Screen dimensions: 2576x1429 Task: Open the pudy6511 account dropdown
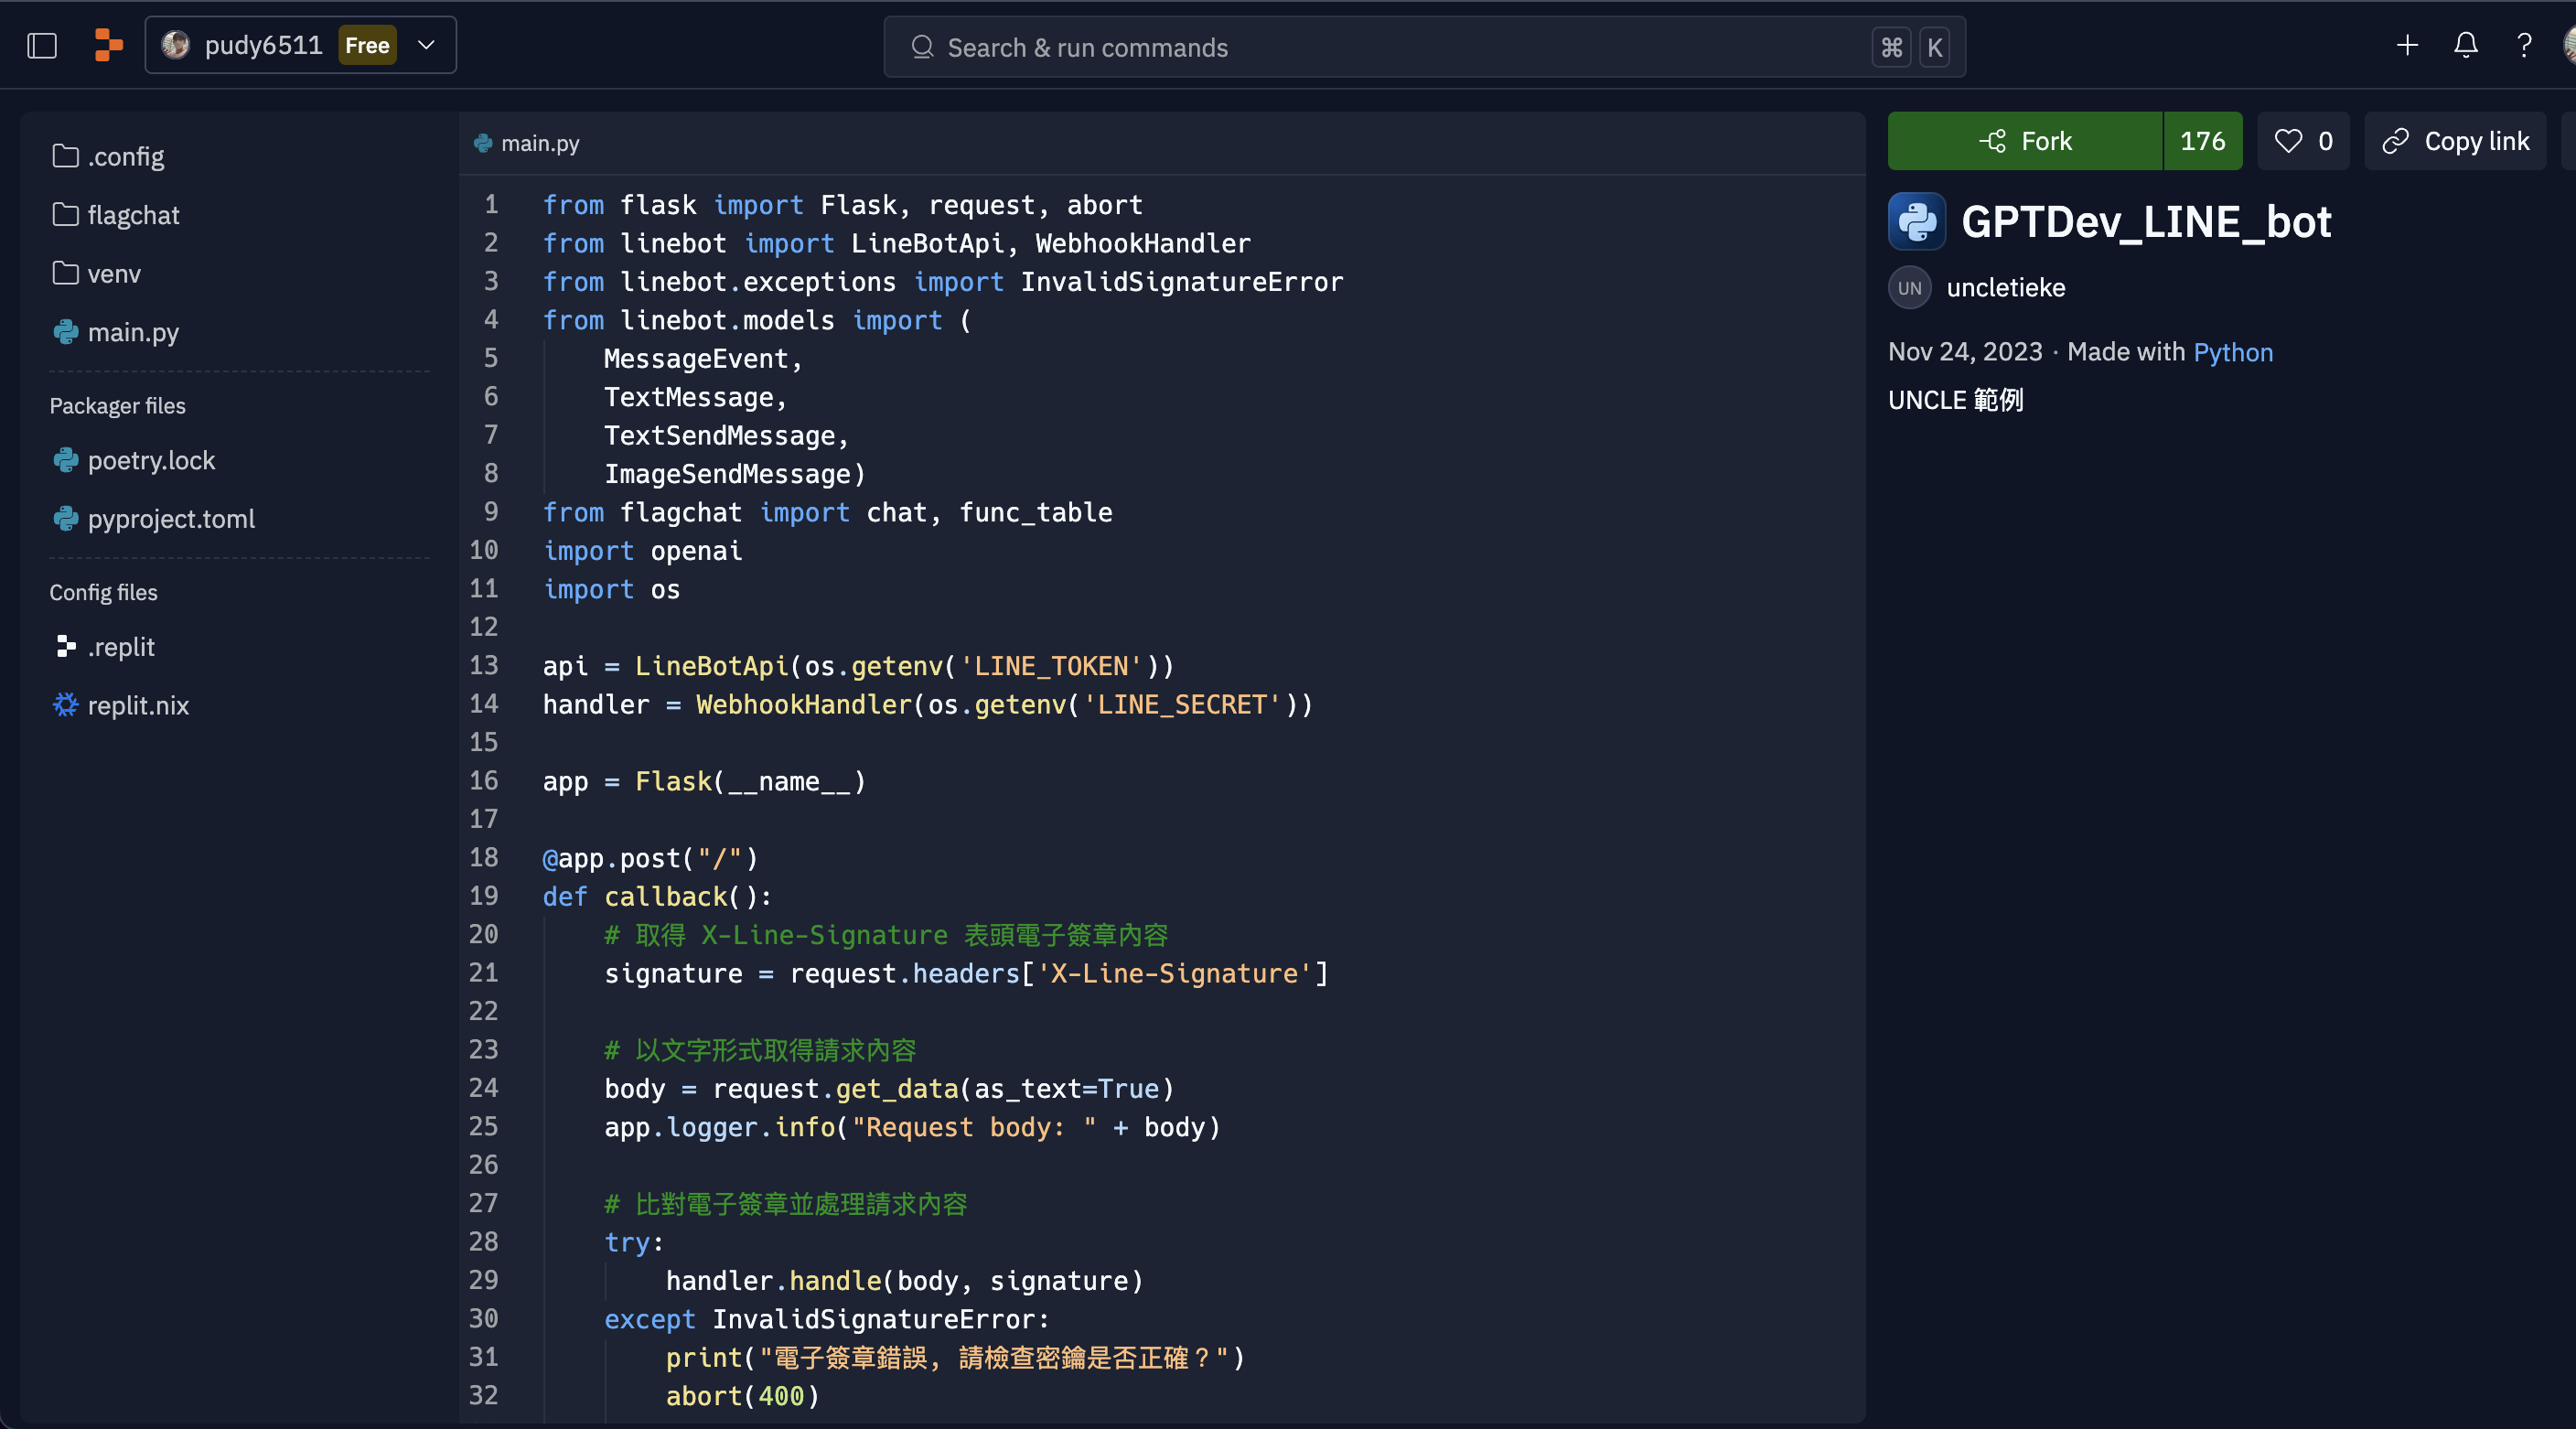300,45
